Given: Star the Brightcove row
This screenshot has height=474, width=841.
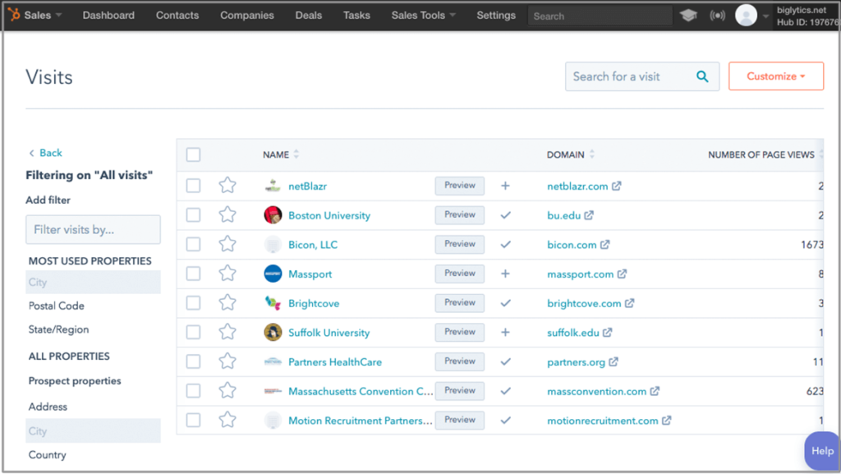Looking at the screenshot, I should (227, 303).
